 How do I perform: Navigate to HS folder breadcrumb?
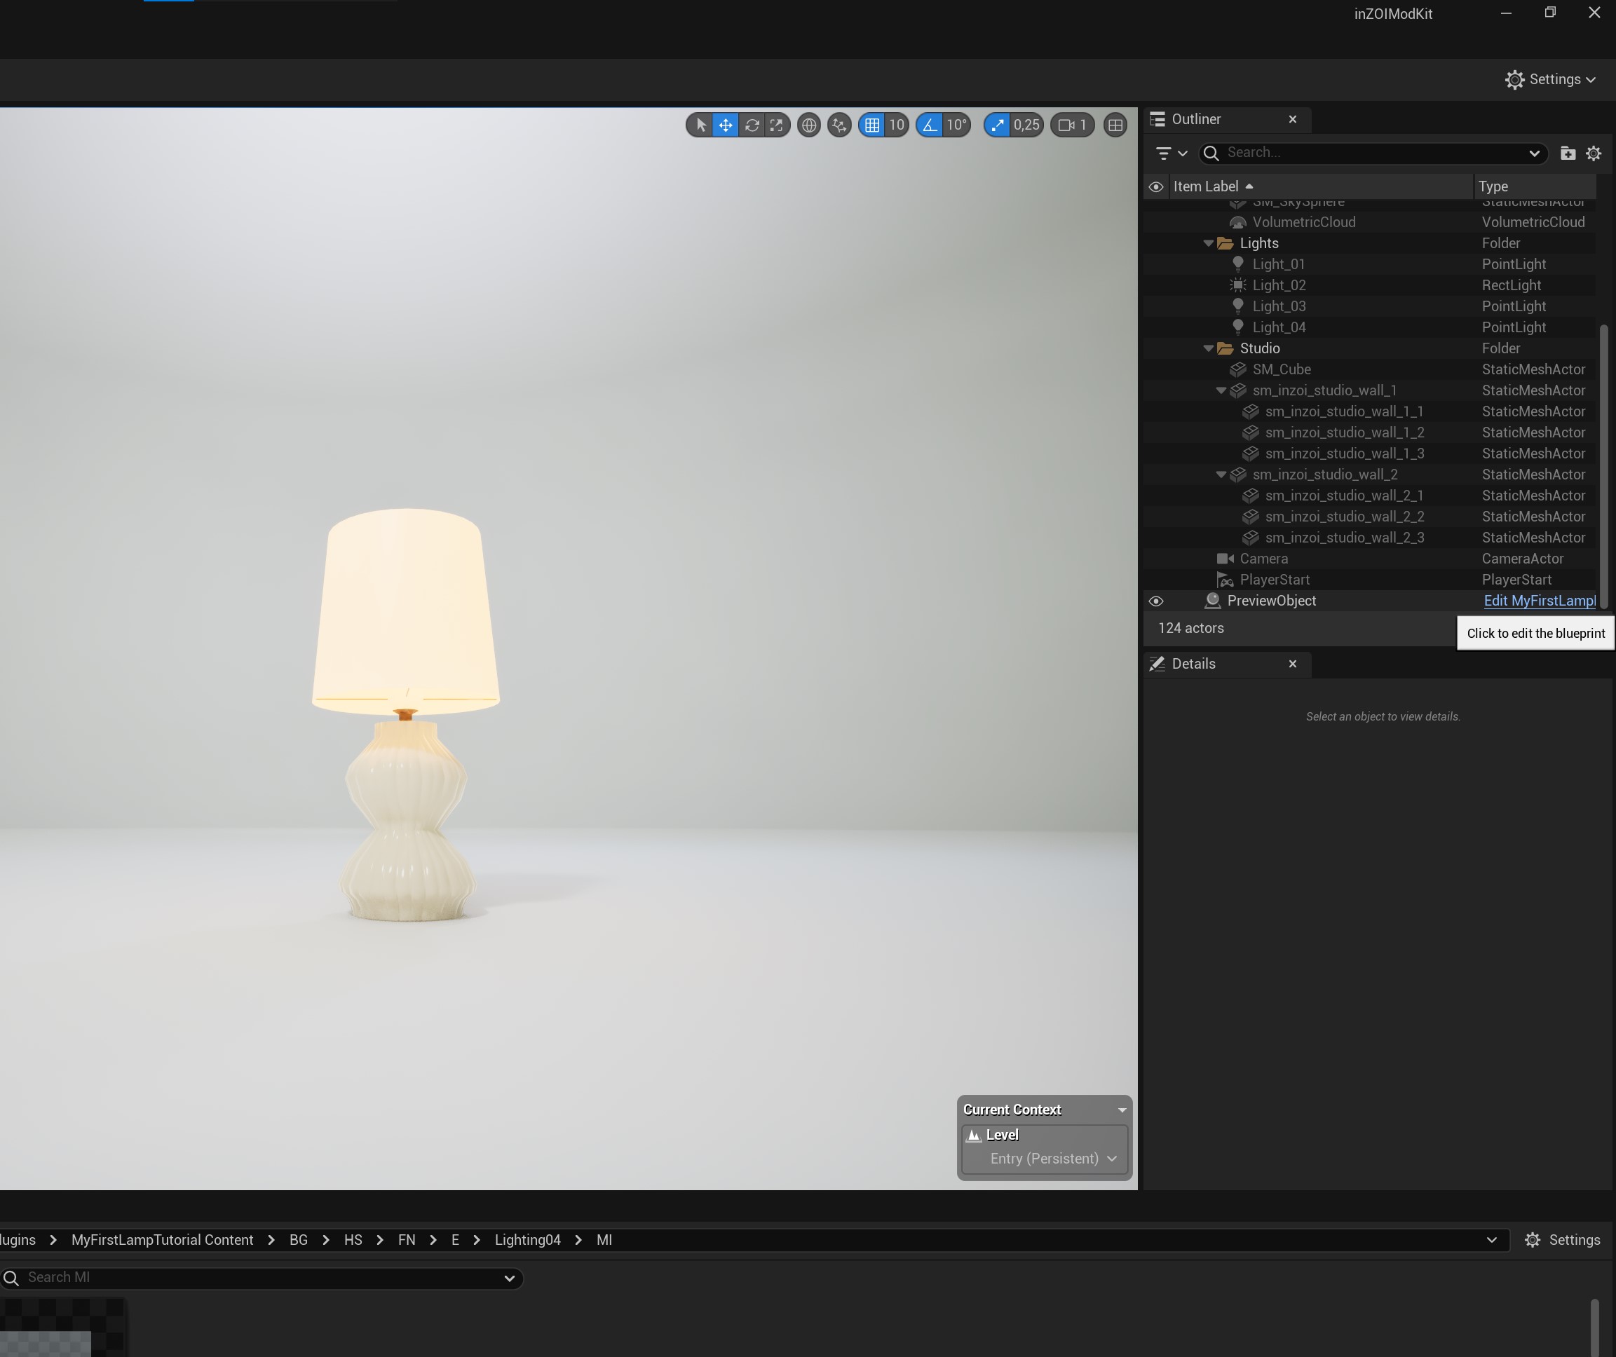tap(353, 1240)
